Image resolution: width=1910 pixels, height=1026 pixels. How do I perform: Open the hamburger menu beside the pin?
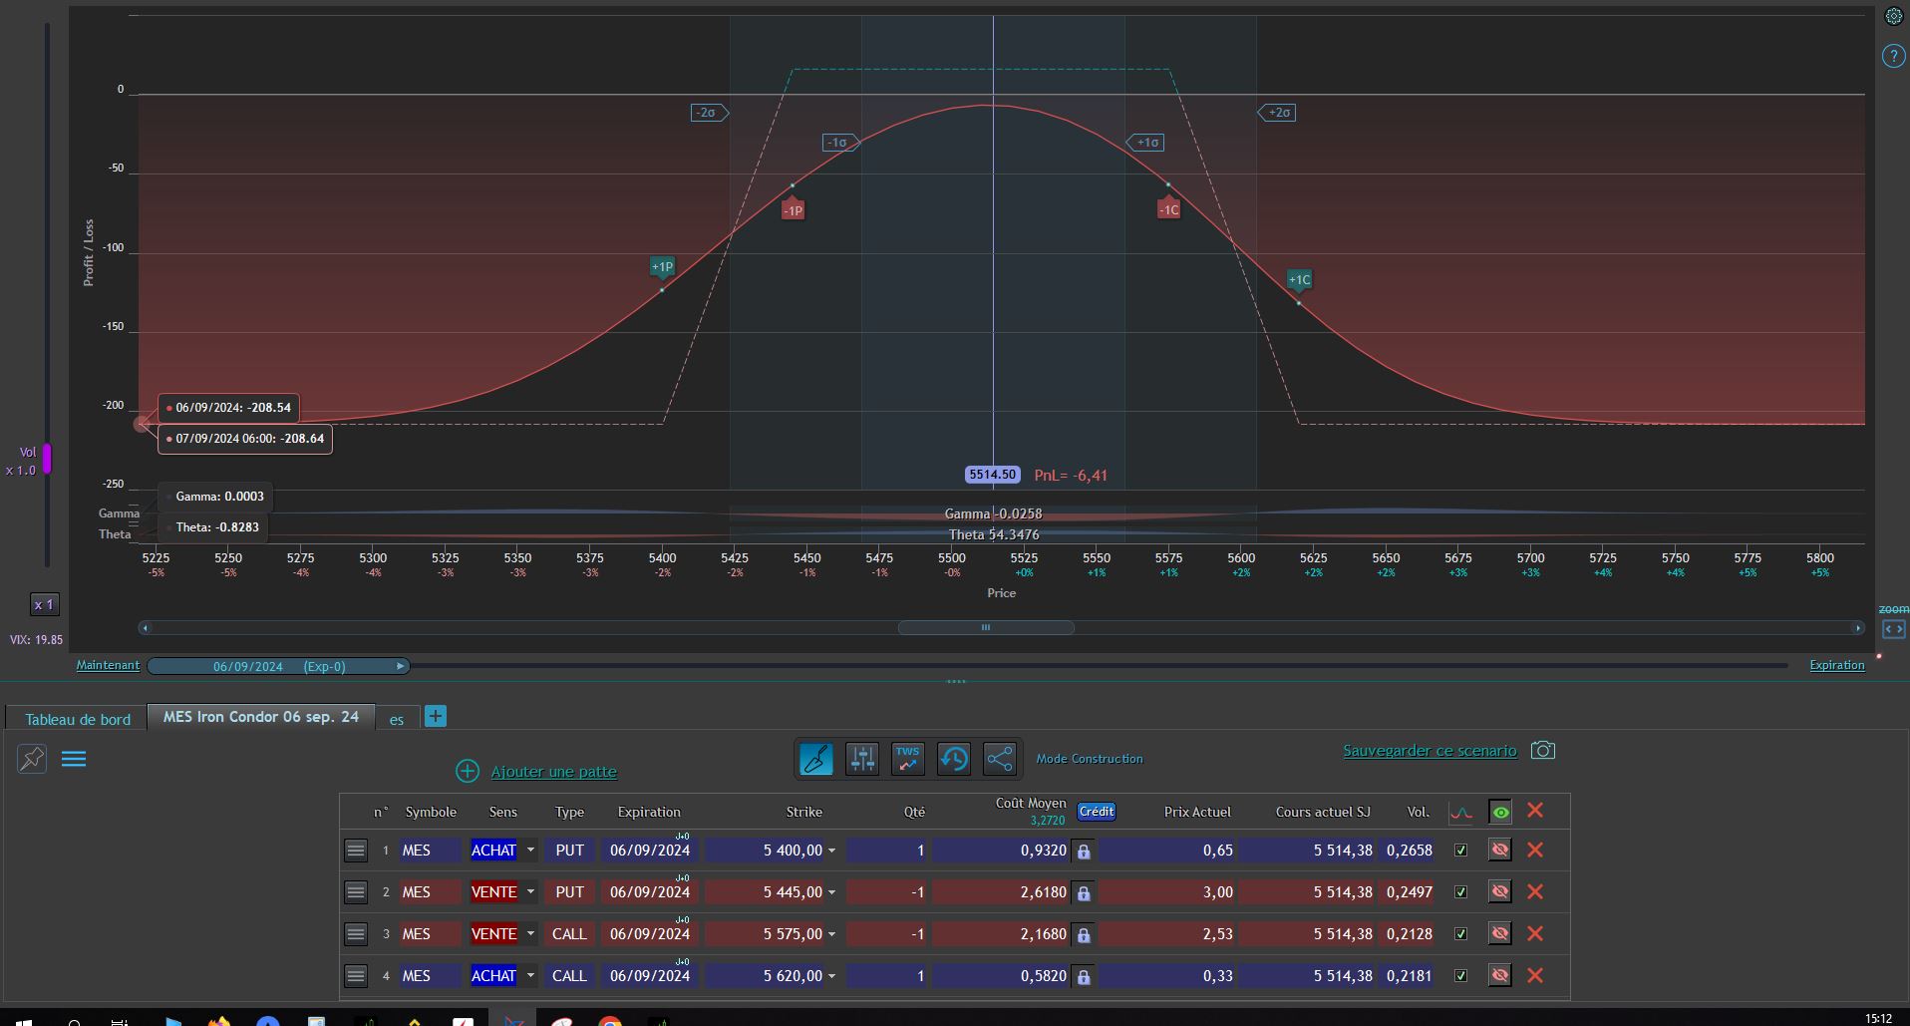coord(74,759)
